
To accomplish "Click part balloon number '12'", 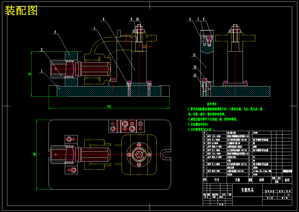I will coord(195,67).
